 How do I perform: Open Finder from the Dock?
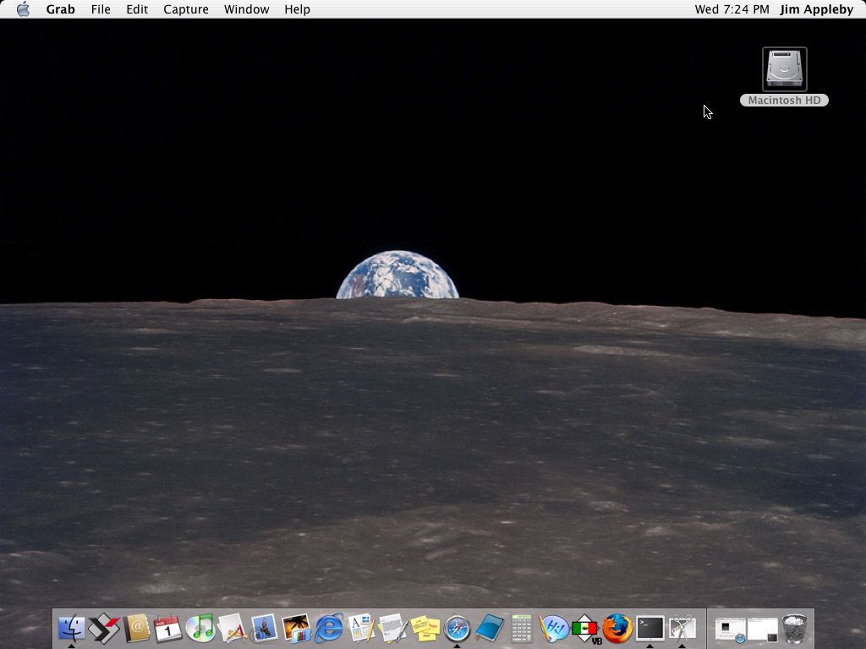(x=72, y=628)
